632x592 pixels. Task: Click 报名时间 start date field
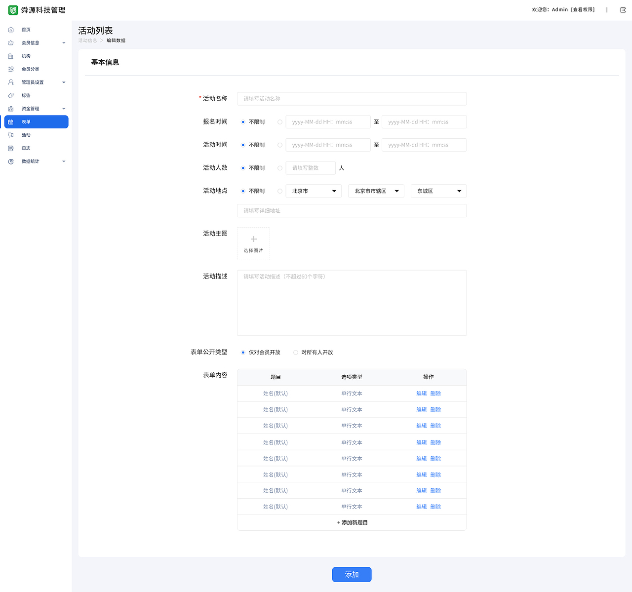tap(328, 122)
